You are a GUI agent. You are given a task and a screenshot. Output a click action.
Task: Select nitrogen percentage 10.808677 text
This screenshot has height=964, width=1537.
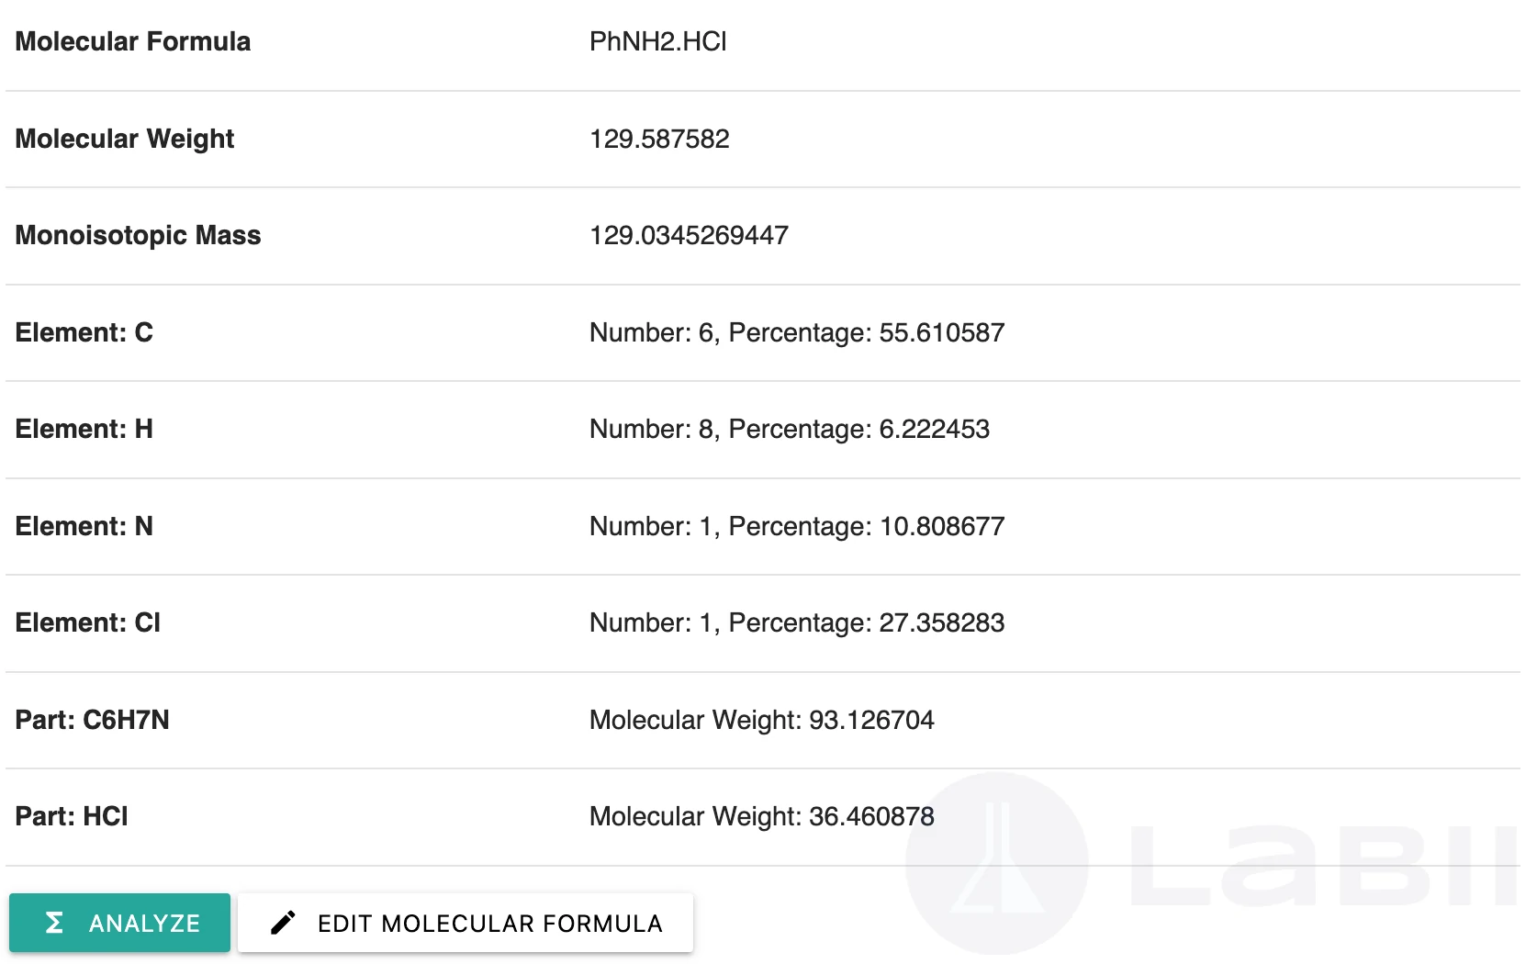tap(942, 526)
